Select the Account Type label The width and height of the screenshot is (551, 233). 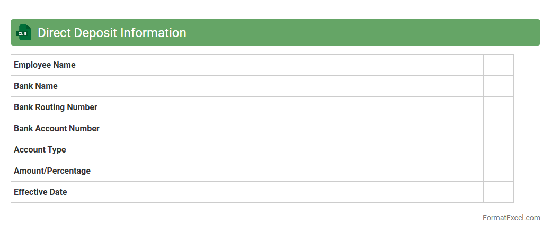[x=40, y=150]
